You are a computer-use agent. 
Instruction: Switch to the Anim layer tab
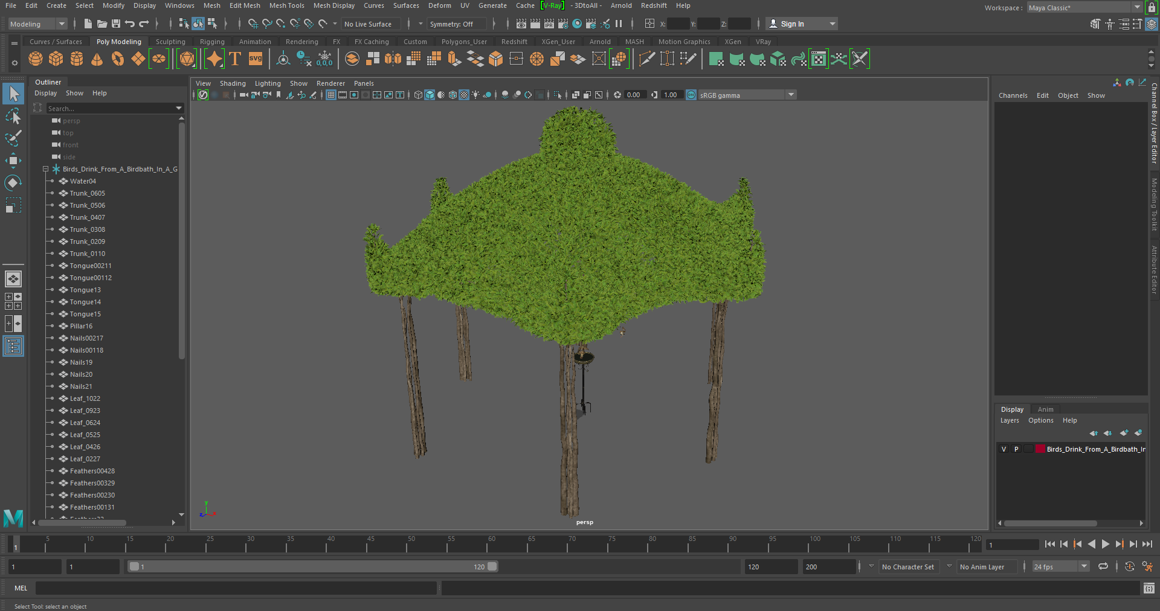[1045, 409]
